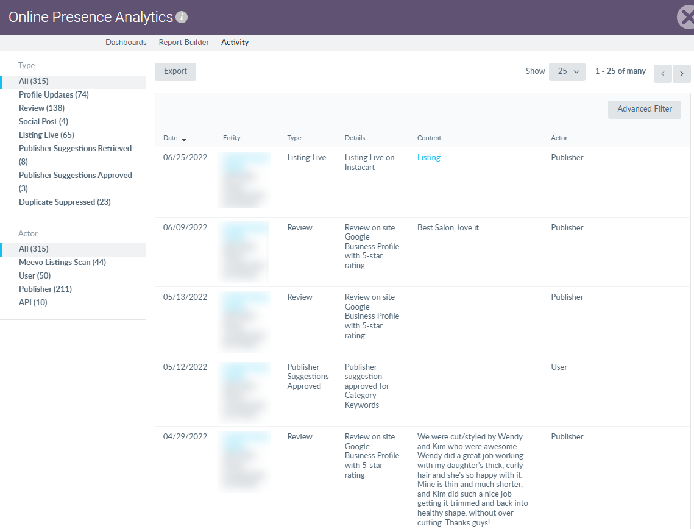Filter by Duplicate Suppressed (23)
Image resolution: width=694 pixels, height=529 pixels.
65,202
